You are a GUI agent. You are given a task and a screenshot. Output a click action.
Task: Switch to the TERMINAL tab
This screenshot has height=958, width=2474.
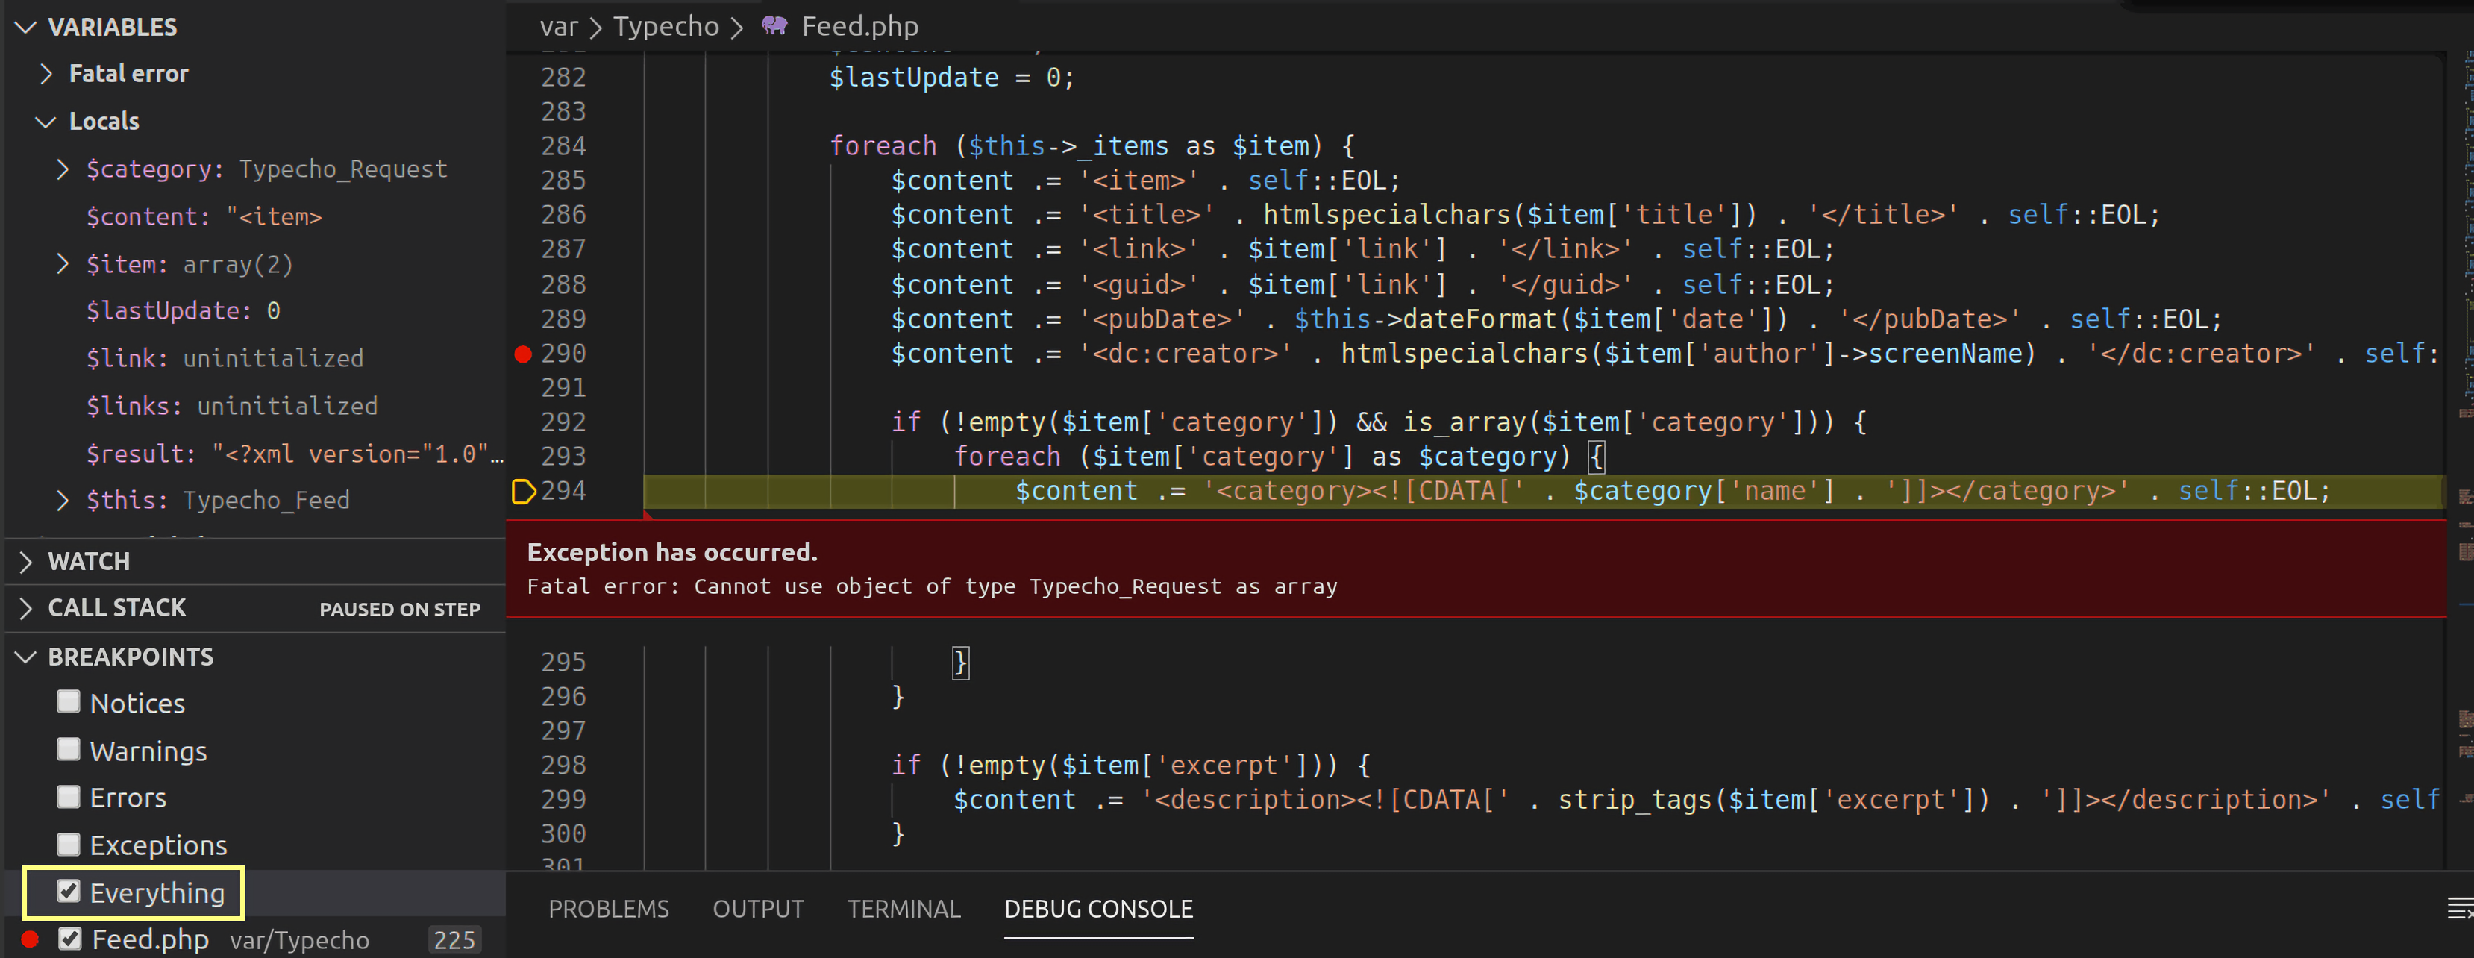[904, 909]
